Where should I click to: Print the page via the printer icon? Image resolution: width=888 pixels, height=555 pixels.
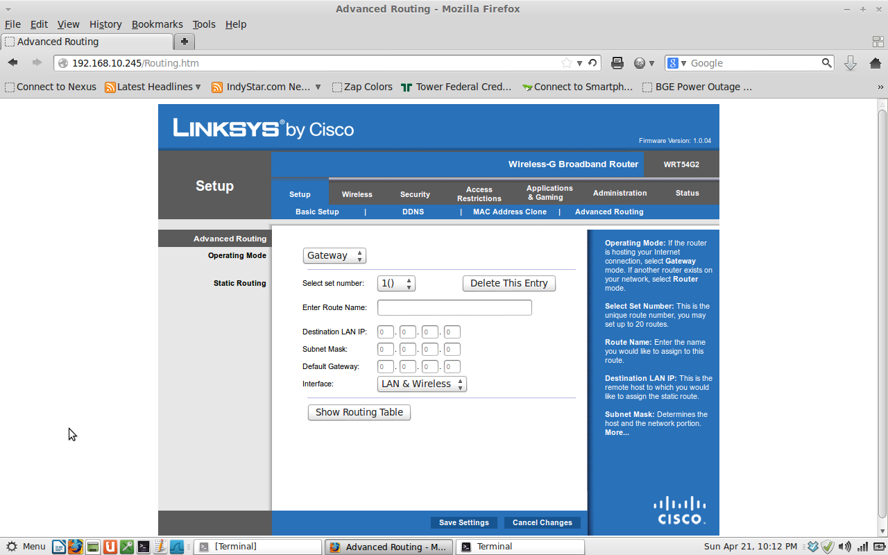617,63
